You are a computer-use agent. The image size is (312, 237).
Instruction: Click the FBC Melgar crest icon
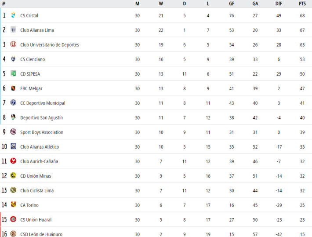pyautogui.click(x=13, y=88)
